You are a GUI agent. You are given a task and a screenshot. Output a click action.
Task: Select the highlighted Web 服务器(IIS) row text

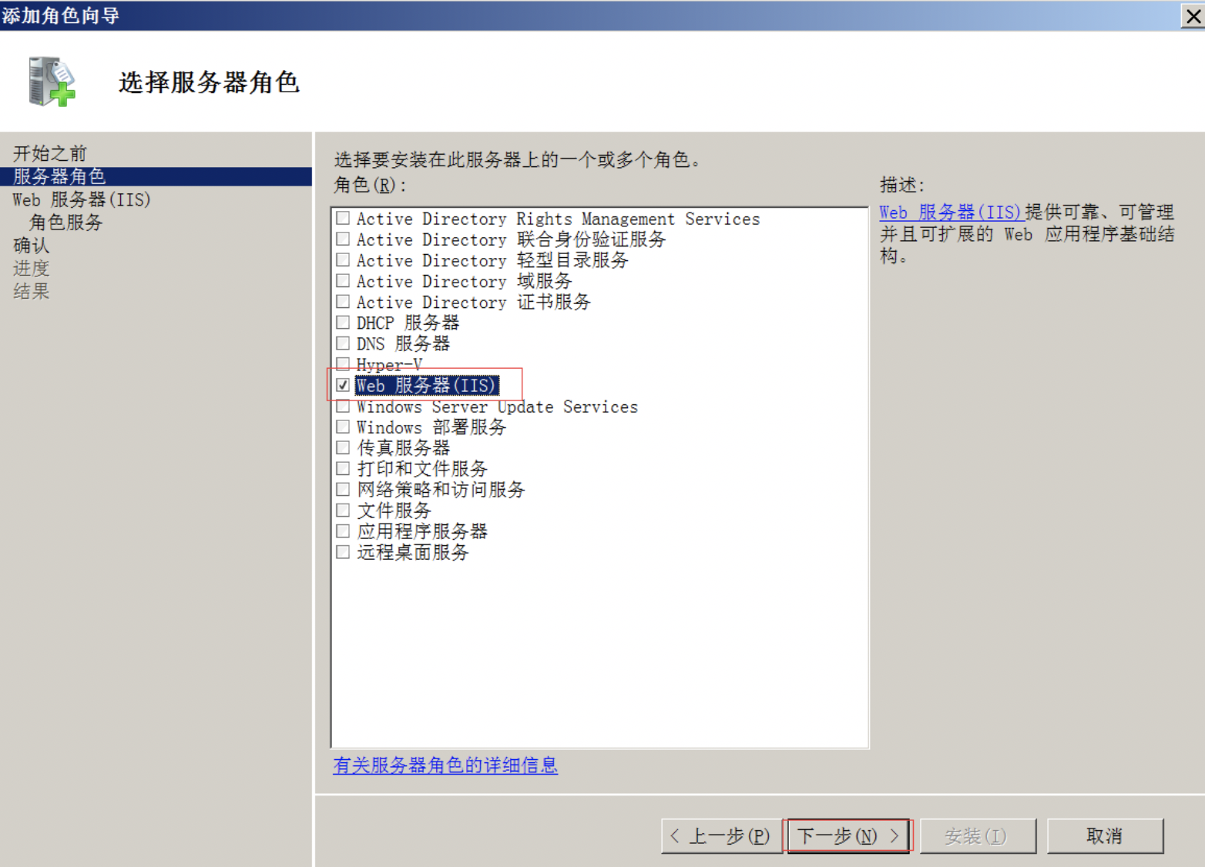[x=427, y=385]
